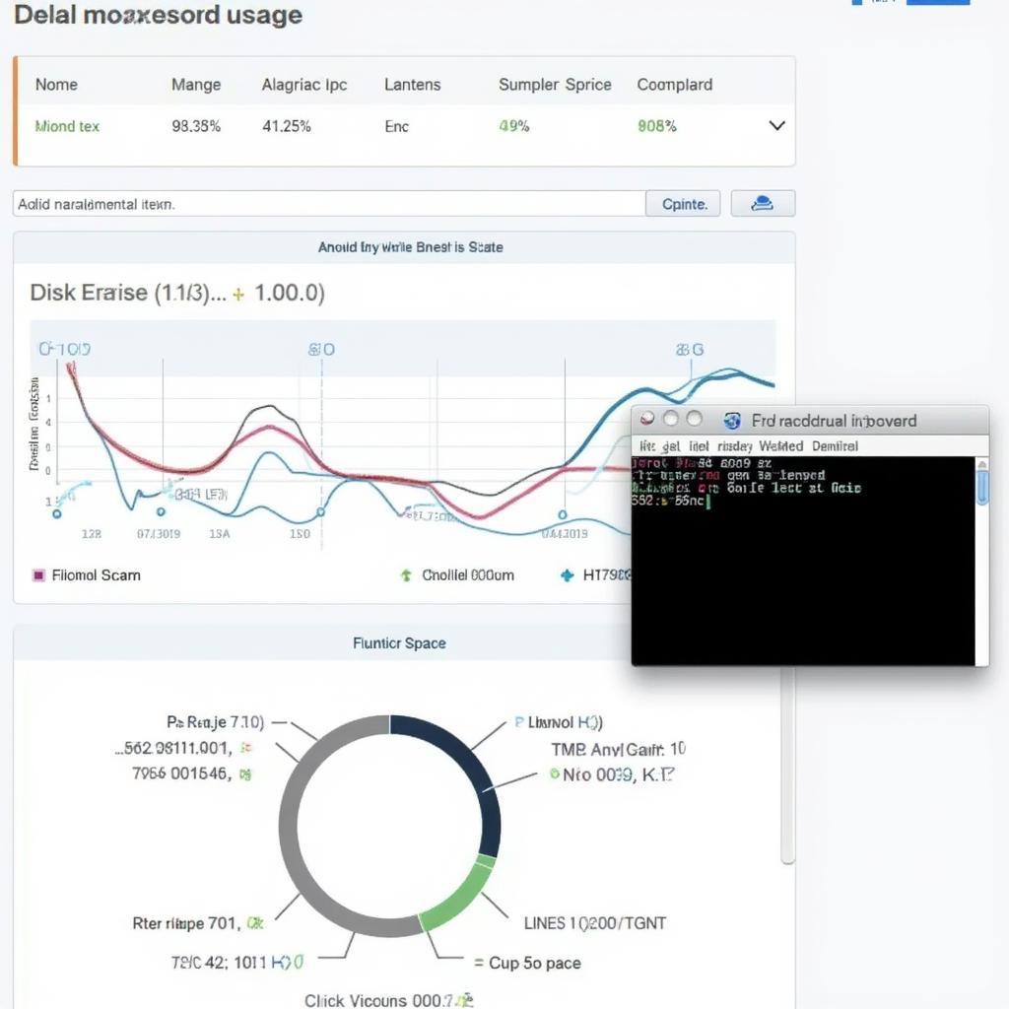Screen dimensions: 1009x1009
Task: Open the 'risday' menu in terminal window
Action: 735,446
